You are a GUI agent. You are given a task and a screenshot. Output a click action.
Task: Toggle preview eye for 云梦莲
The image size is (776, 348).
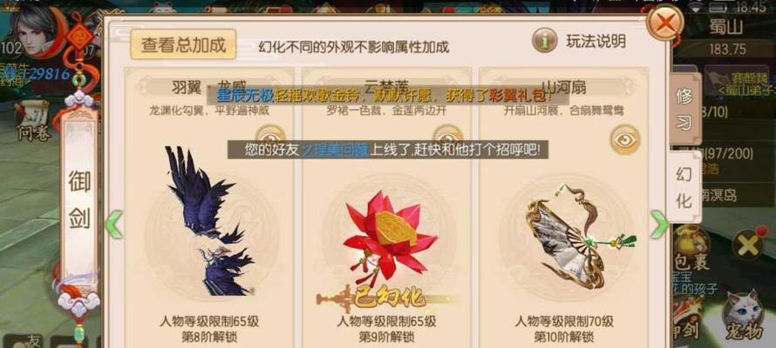pos(447,133)
